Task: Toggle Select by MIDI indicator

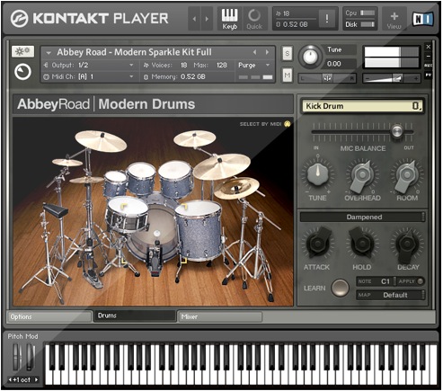Action: coord(288,124)
